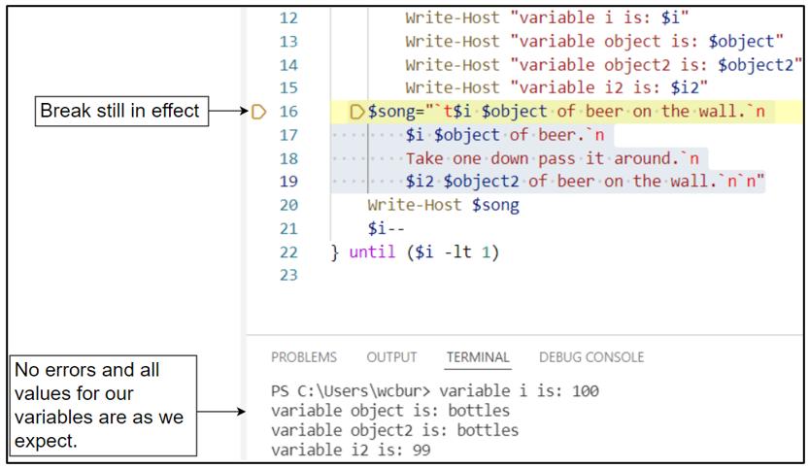The height and width of the screenshot is (469, 809).
Task: Click the until keyword on line 22
Action: (x=372, y=252)
